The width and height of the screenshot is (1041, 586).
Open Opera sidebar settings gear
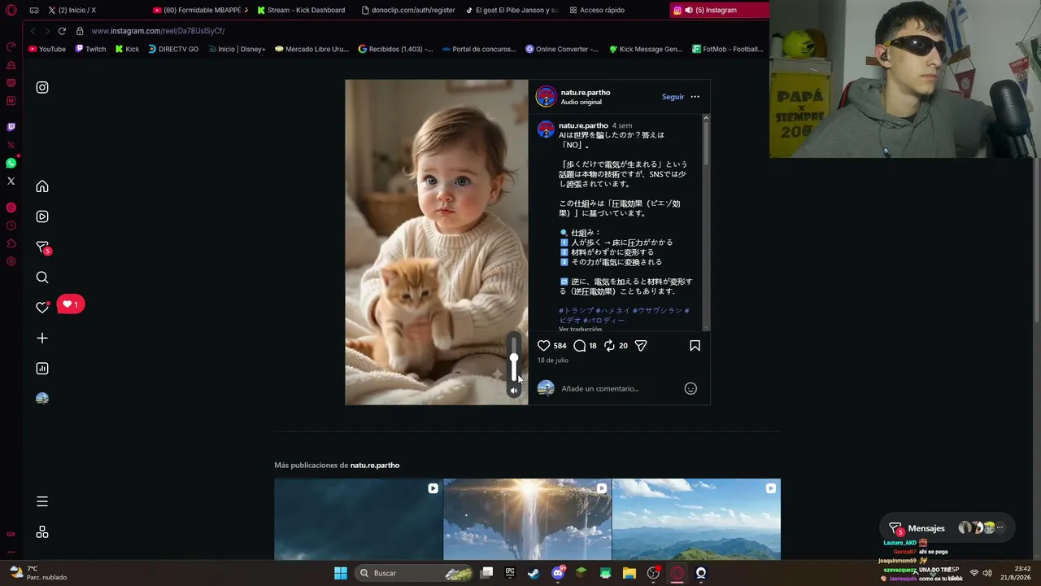(x=11, y=261)
